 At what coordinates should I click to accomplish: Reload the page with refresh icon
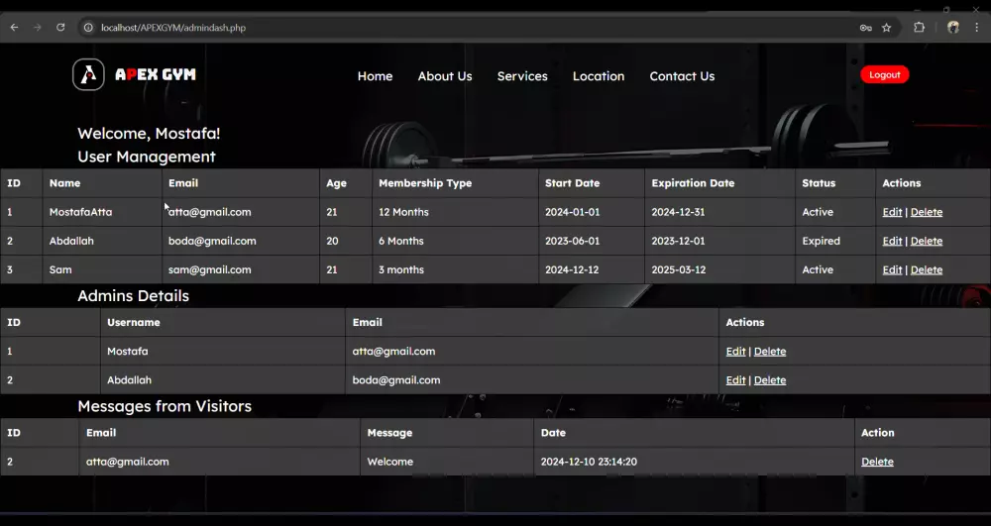tap(60, 28)
